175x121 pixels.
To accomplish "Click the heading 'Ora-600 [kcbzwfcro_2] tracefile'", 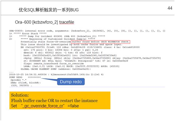I will click(x=45, y=22).
